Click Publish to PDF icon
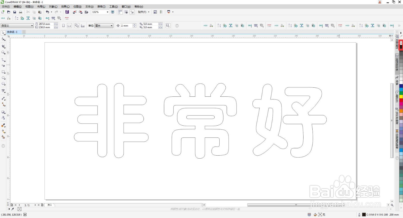 pos(86,12)
